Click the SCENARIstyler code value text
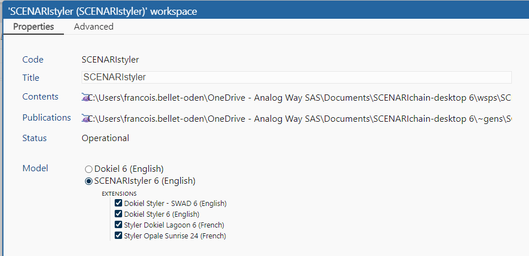Image resolution: width=529 pixels, height=256 pixels. point(110,60)
